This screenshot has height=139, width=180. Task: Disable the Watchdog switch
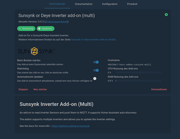(x=96, y=70)
